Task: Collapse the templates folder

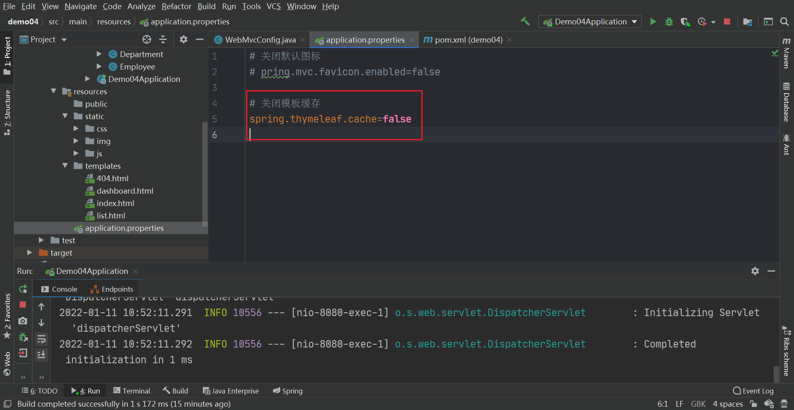Action: coord(65,165)
